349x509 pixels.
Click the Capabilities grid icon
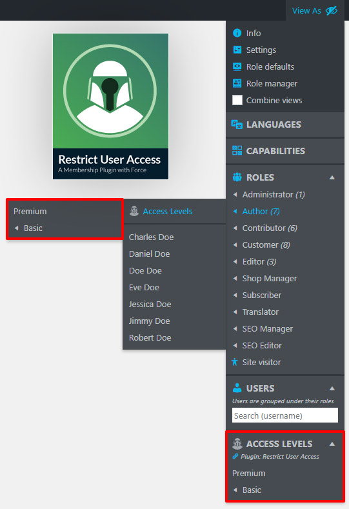point(237,150)
